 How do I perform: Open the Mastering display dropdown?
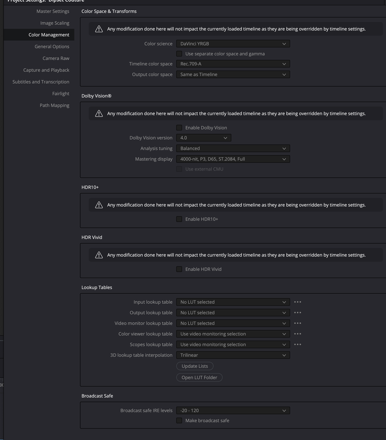click(233, 159)
